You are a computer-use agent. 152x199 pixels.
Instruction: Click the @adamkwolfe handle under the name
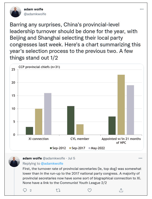35,14
